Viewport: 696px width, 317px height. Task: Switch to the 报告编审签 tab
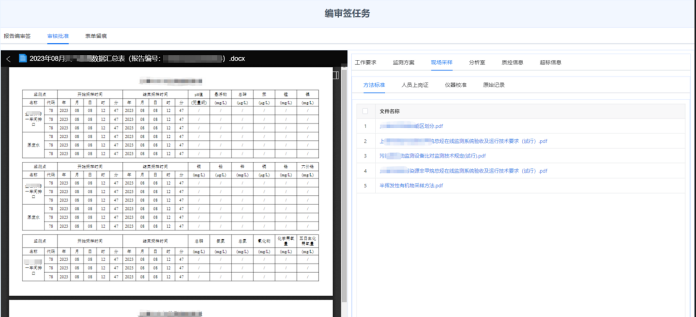click(17, 36)
